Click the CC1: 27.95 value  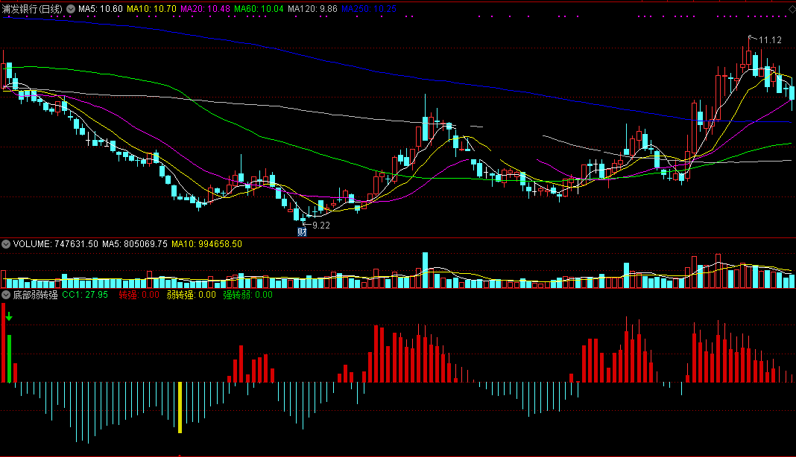[x=85, y=295]
